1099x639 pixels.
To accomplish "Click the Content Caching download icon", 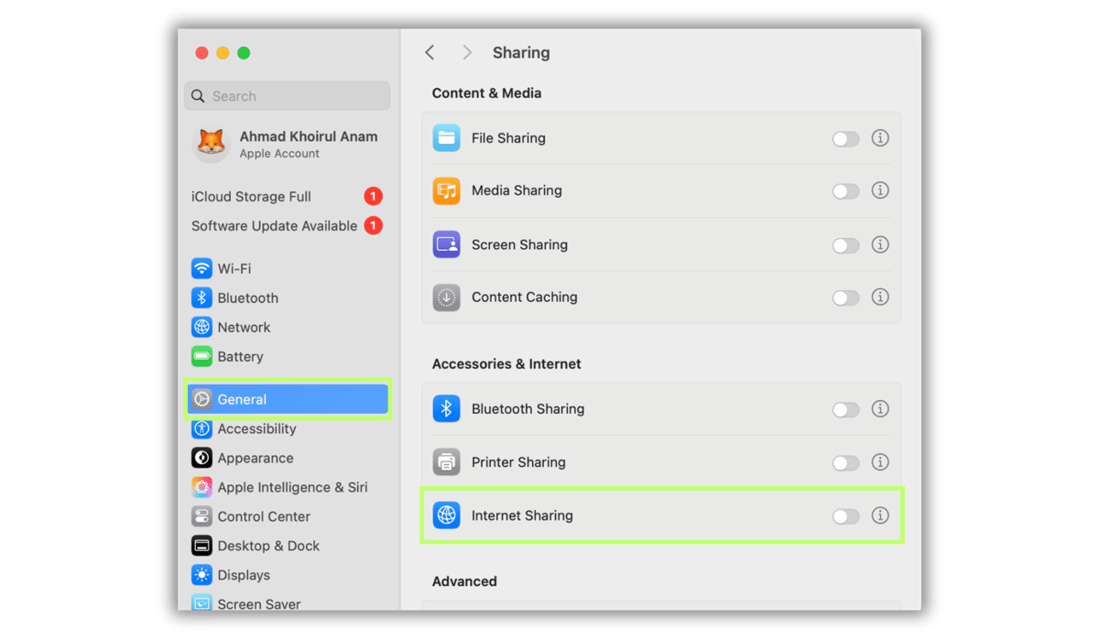I will [x=446, y=297].
